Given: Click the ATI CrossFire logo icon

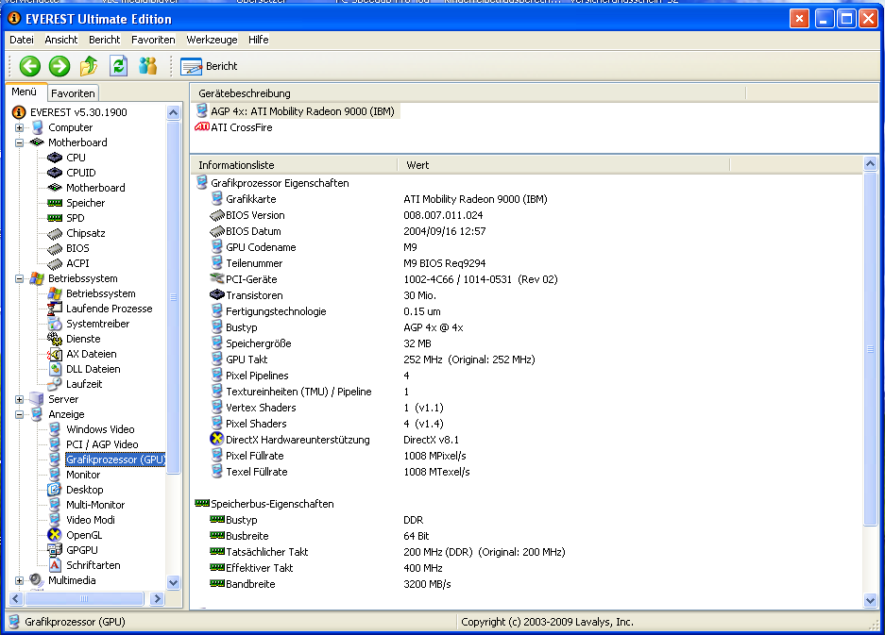Looking at the screenshot, I should click(x=201, y=126).
